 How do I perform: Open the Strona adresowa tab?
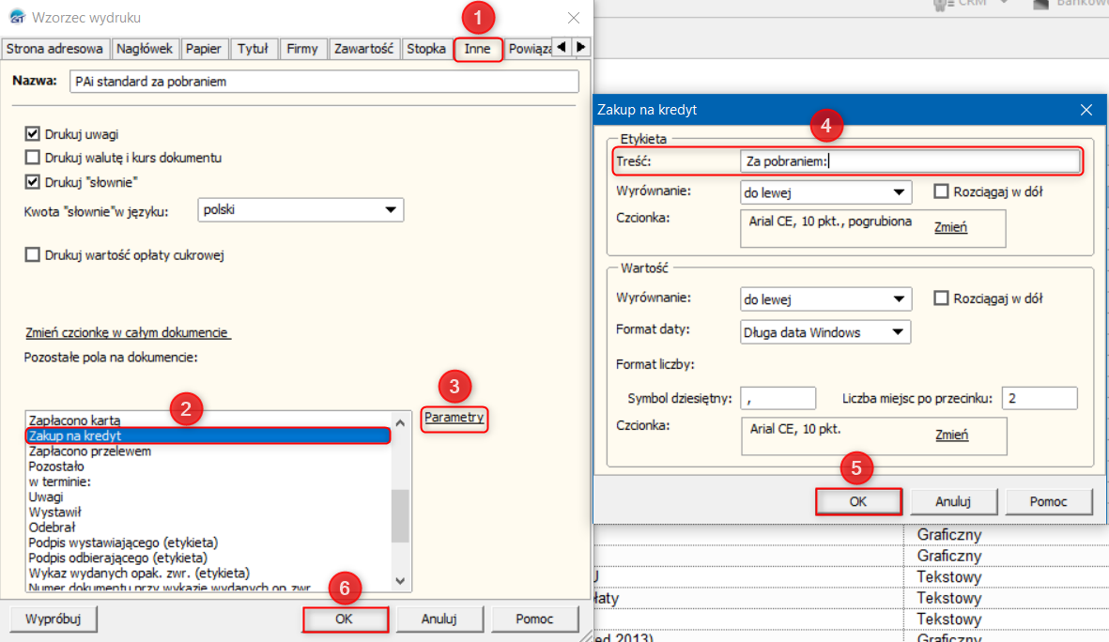point(54,49)
